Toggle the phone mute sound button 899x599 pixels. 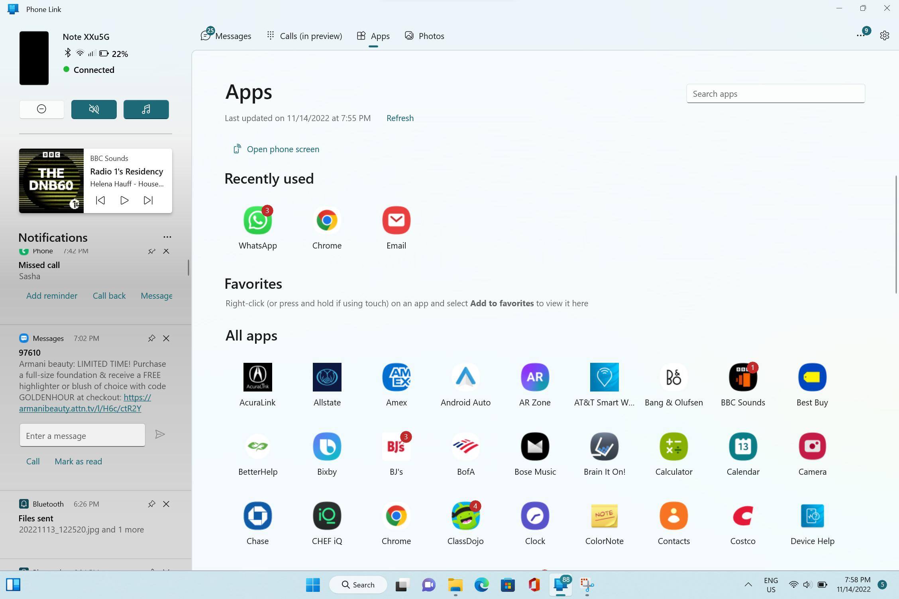94,109
